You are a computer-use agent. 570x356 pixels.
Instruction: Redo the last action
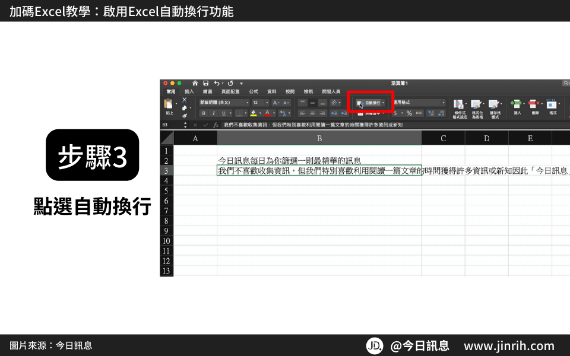230,83
